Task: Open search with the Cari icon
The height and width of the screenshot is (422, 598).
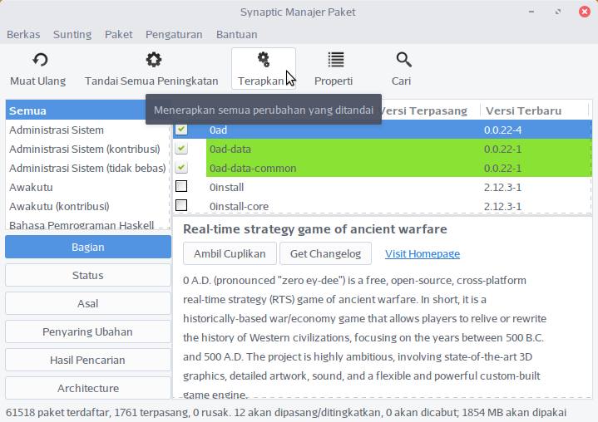Action: (x=403, y=60)
